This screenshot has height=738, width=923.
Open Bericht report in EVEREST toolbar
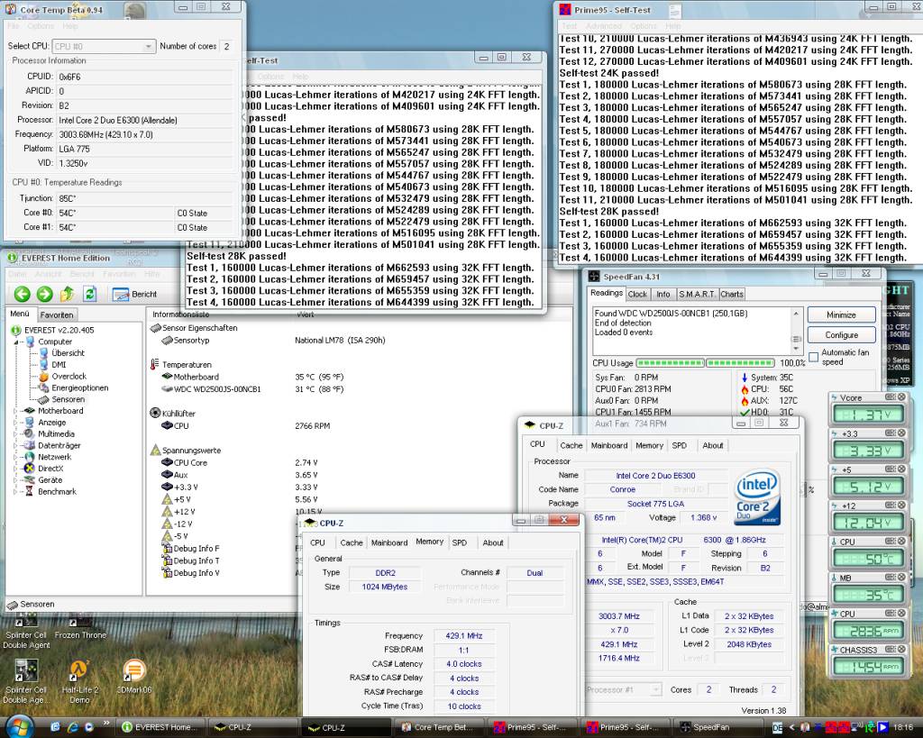click(135, 294)
